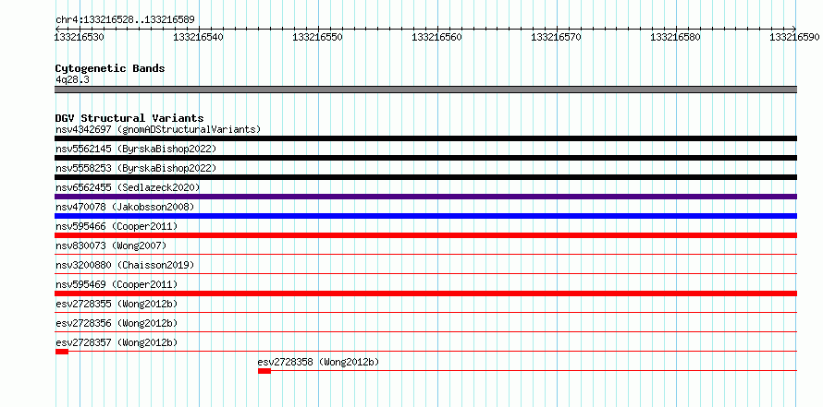Click ruler position 133216590
Image resolution: width=823 pixels, height=407 pixels.
(x=794, y=37)
